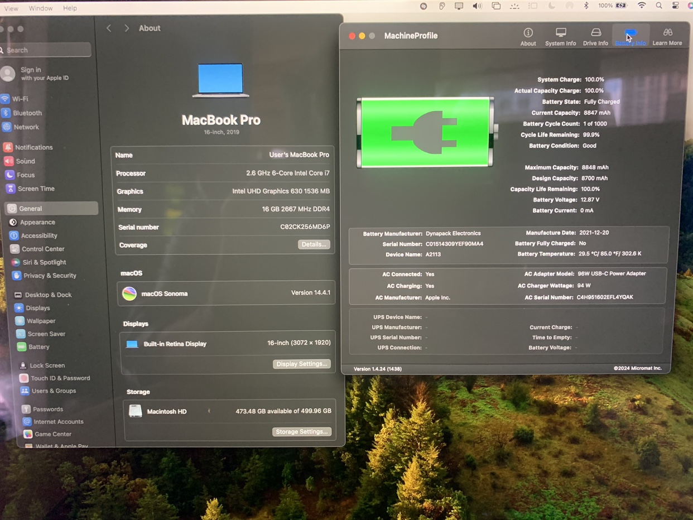Image resolution: width=693 pixels, height=520 pixels.
Task: Click Built-in Retina Display row
Action: (228, 344)
